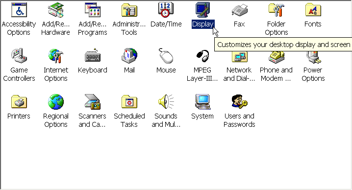Click the 'Mouse' text label
352x190 pixels.
(x=166, y=70)
